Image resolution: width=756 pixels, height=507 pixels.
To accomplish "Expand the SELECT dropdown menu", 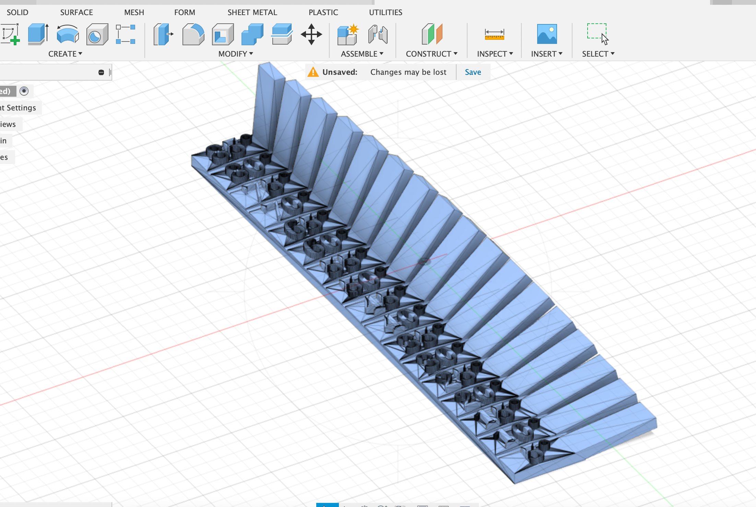I will (x=598, y=54).
